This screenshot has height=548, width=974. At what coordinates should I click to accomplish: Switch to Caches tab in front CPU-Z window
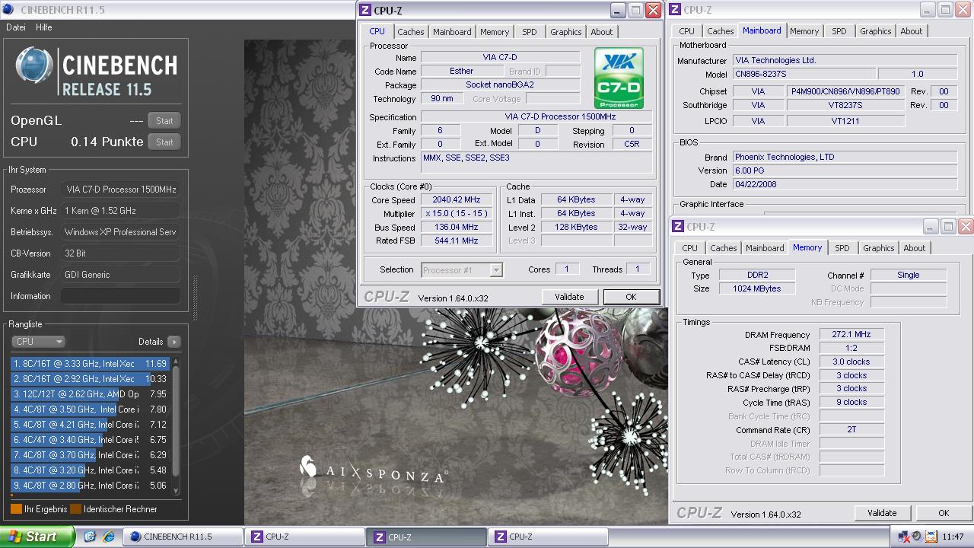click(x=411, y=32)
